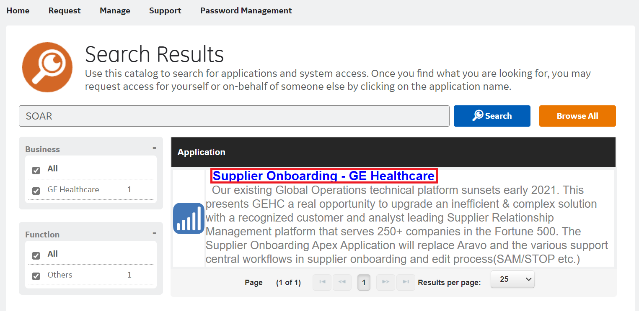The width and height of the screenshot is (639, 311).
Task: Open the Request menu
Action: 65,10
